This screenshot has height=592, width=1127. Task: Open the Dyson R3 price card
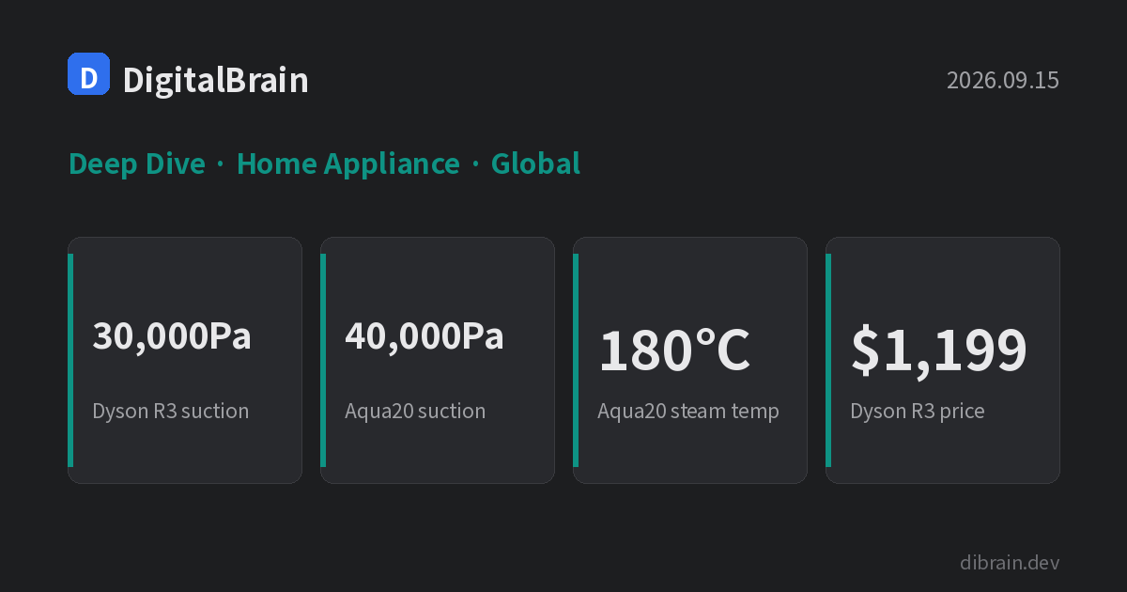click(943, 360)
